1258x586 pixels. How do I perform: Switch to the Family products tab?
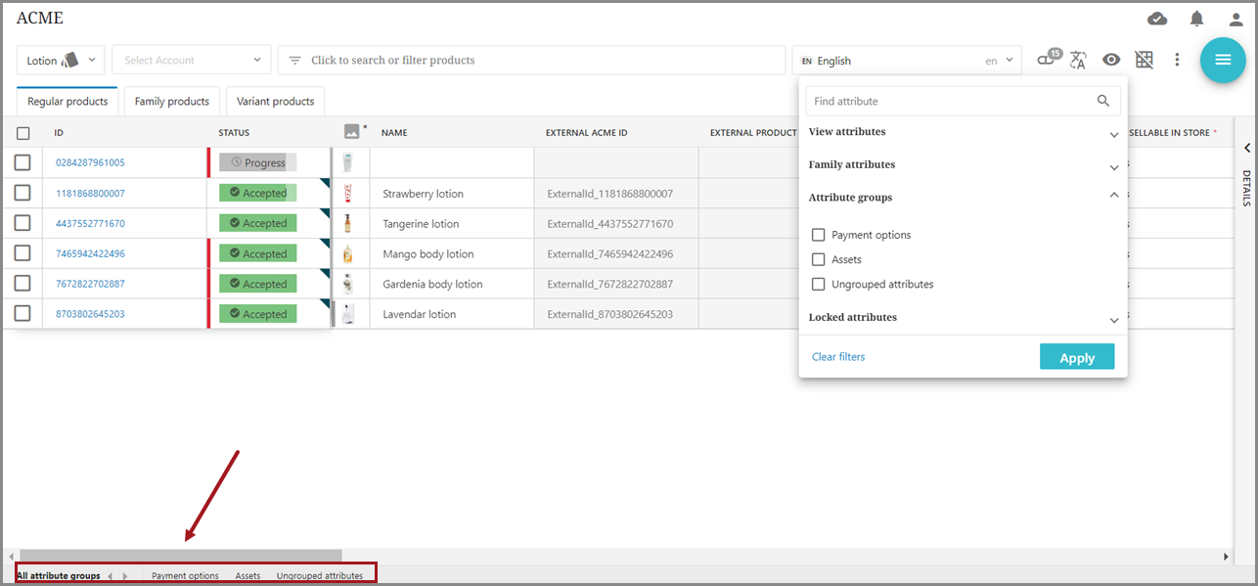click(172, 101)
